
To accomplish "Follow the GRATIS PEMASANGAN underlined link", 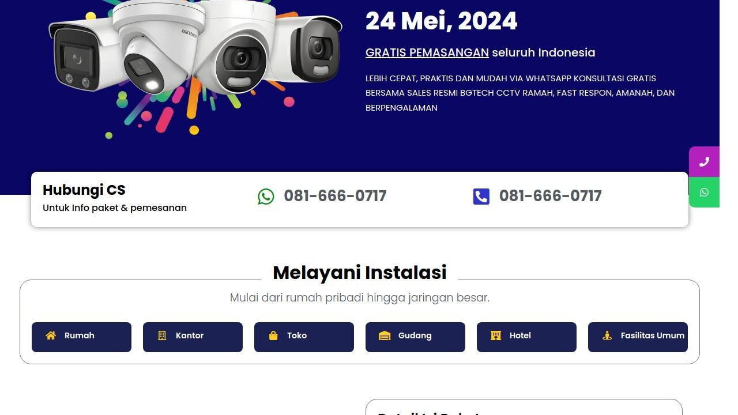I will pyautogui.click(x=427, y=52).
